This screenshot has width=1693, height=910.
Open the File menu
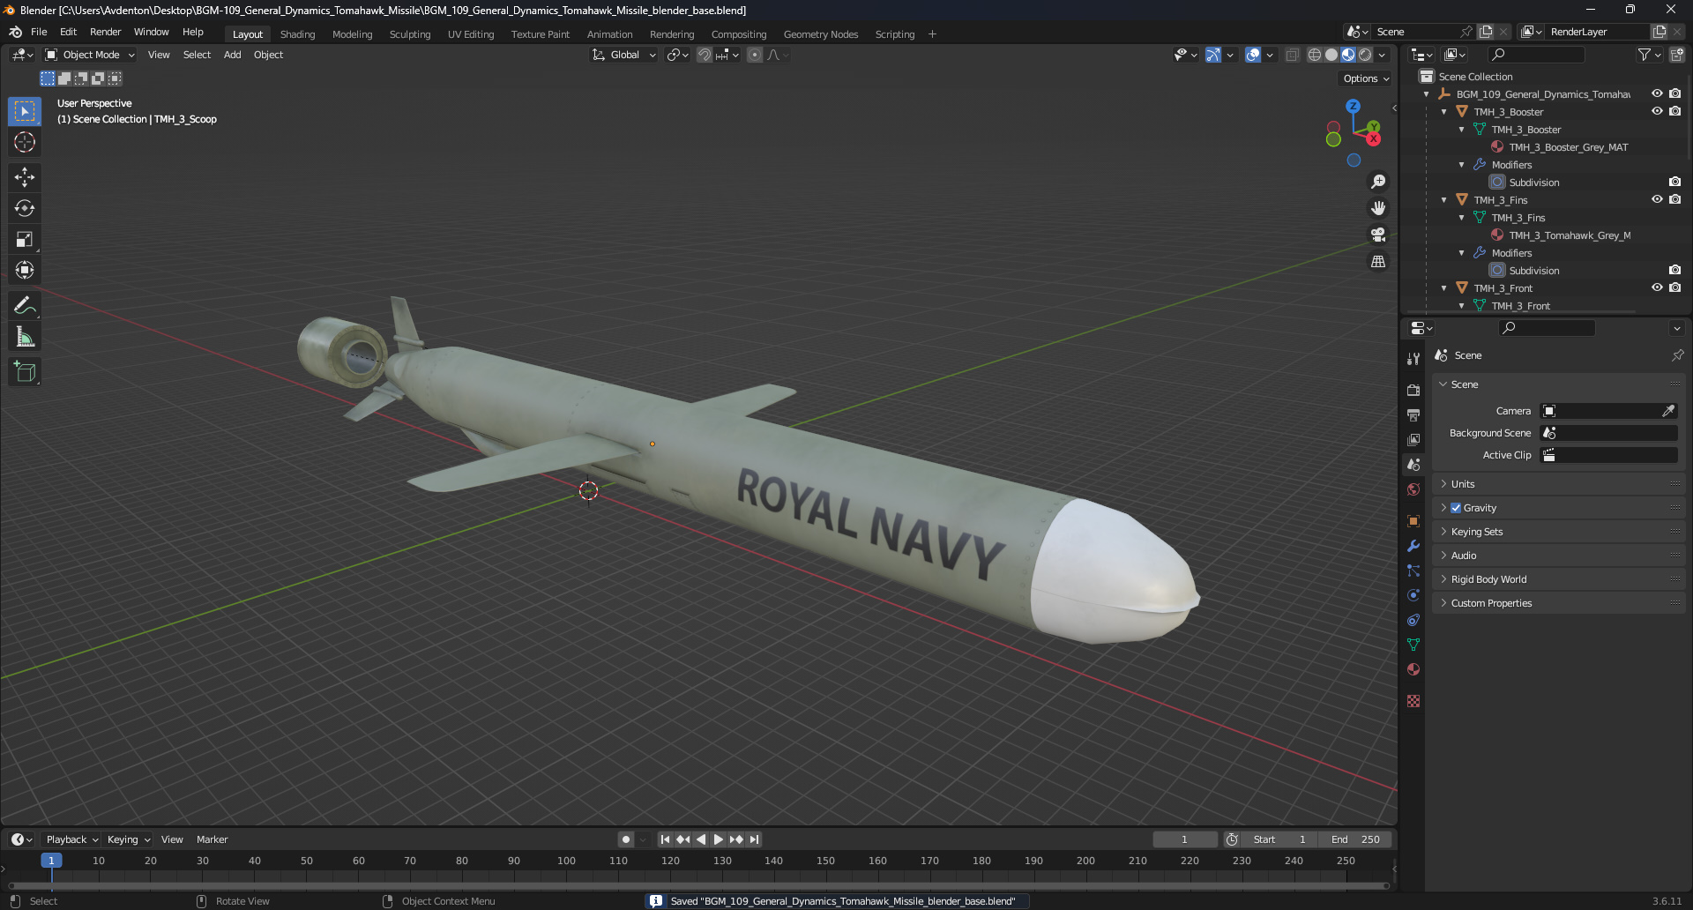pos(39,32)
